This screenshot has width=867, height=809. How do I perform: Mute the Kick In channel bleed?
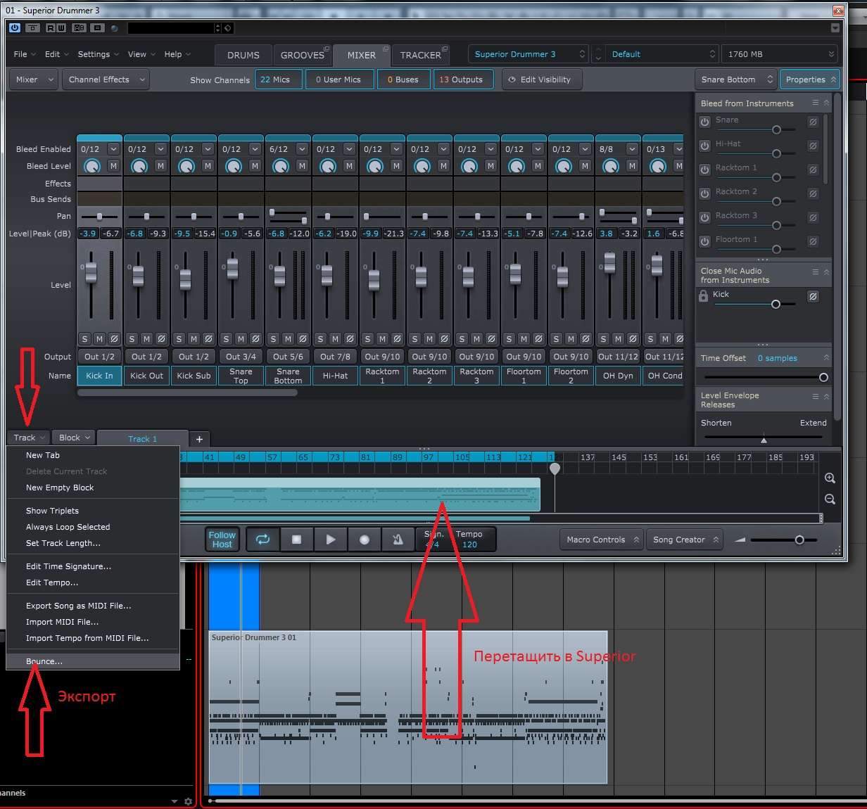113,166
